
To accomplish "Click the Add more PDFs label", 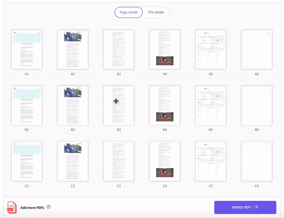I will click(32, 208).
